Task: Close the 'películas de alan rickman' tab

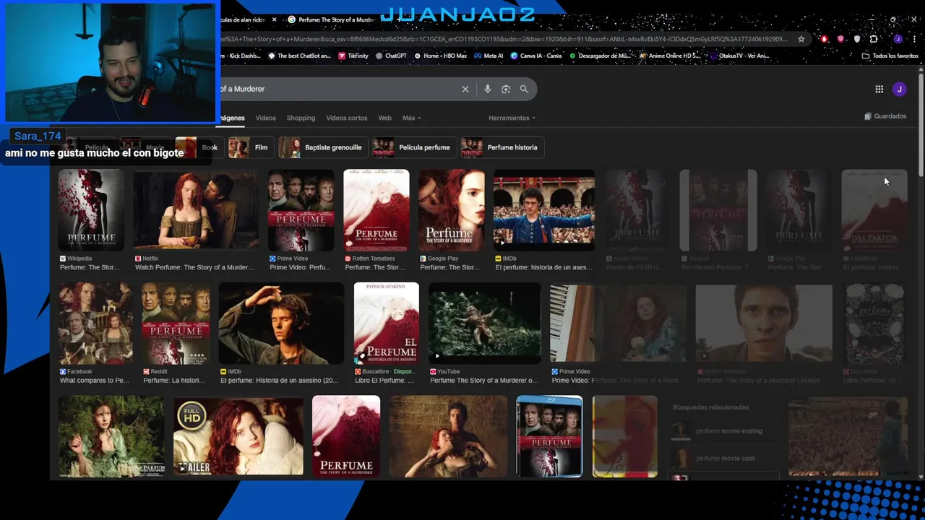Action: point(274,19)
